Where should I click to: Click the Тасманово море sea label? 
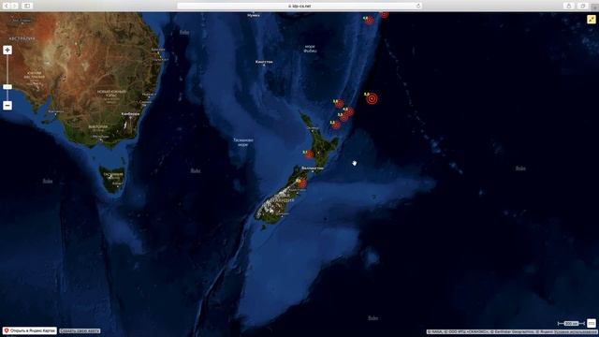pos(243,142)
